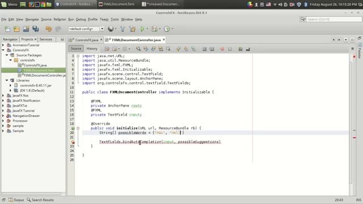
Task: Comment selected lines icon
Action: tap(240, 49)
